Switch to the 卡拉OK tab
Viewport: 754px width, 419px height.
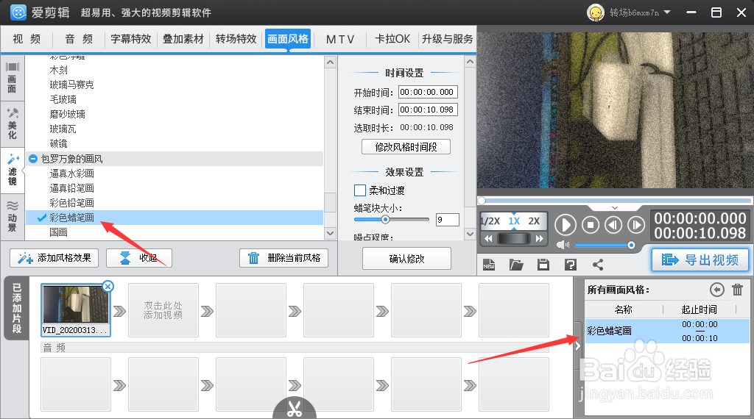tap(392, 39)
